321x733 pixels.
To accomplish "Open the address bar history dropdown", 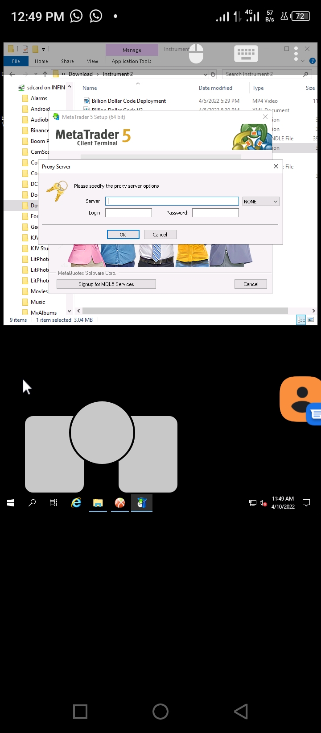I will click(206, 74).
